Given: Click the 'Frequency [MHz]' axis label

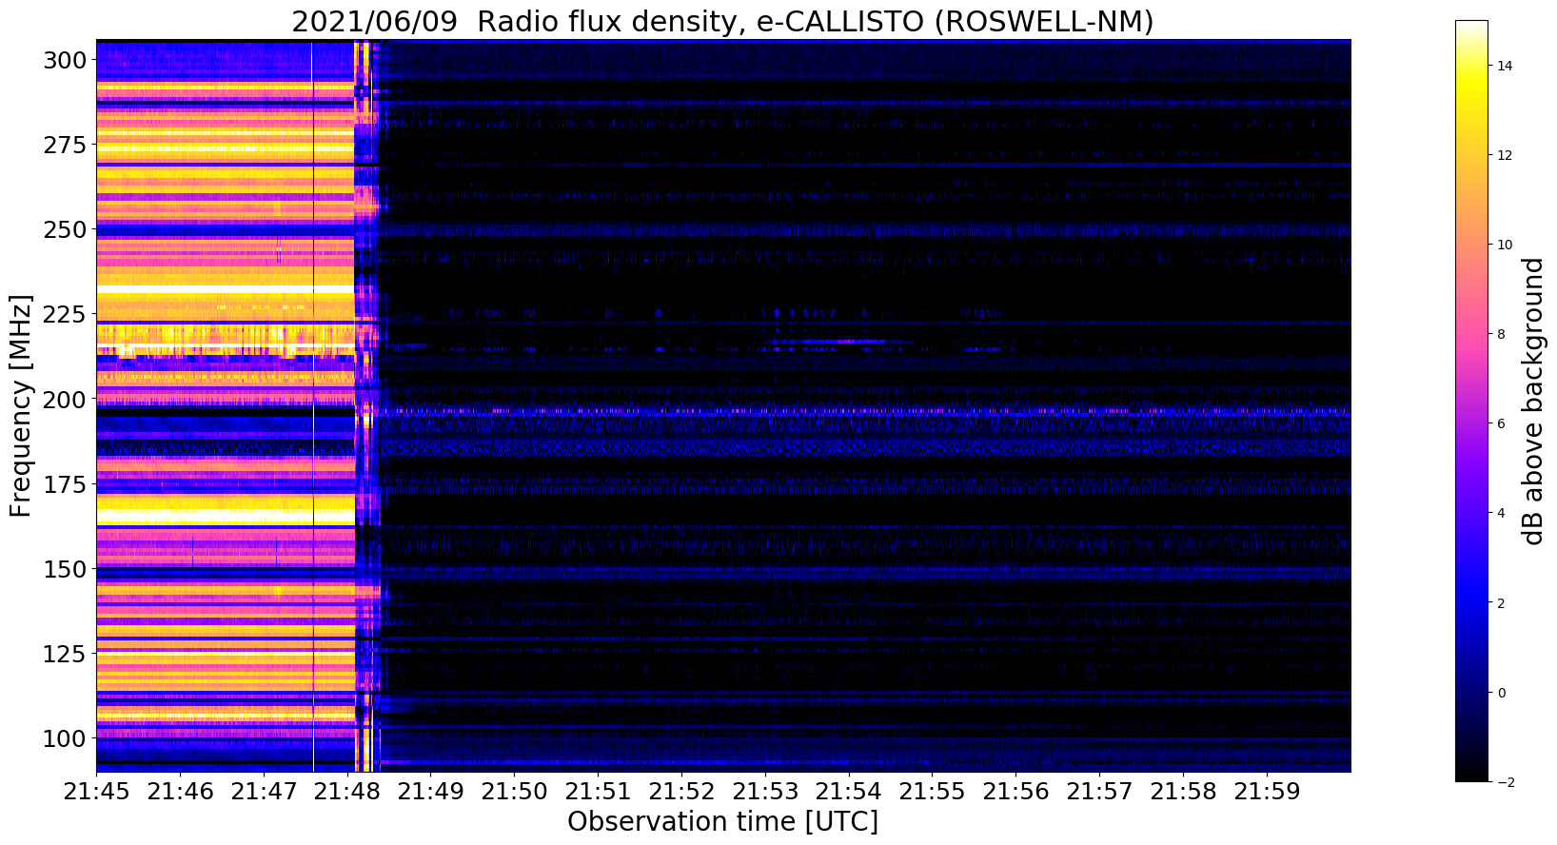Looking at the screenshot, I should 21,406.
